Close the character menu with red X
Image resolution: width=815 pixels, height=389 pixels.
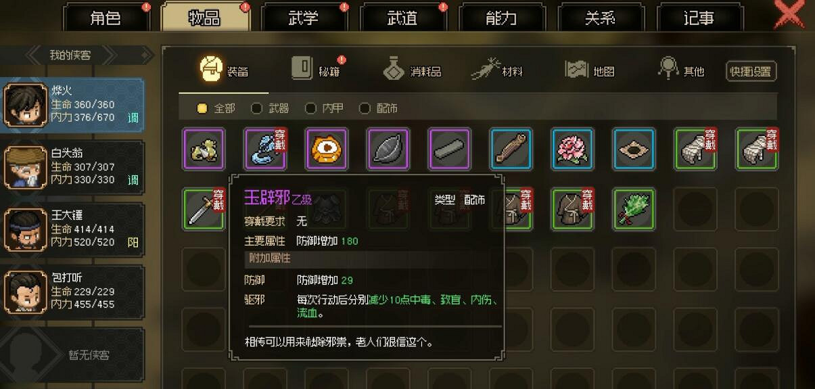[x=789, y=15]
